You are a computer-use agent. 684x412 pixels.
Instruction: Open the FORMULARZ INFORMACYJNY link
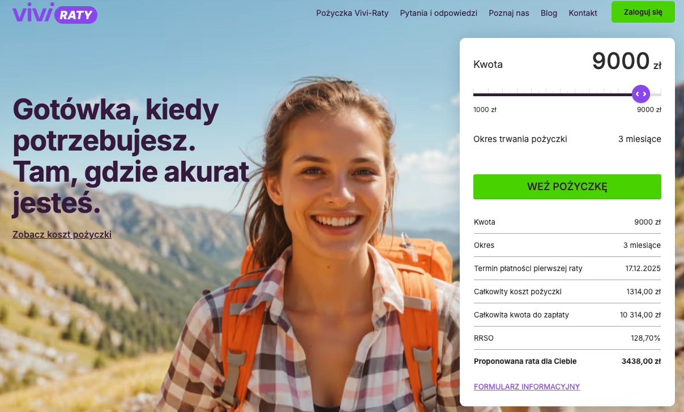(527, 387)
